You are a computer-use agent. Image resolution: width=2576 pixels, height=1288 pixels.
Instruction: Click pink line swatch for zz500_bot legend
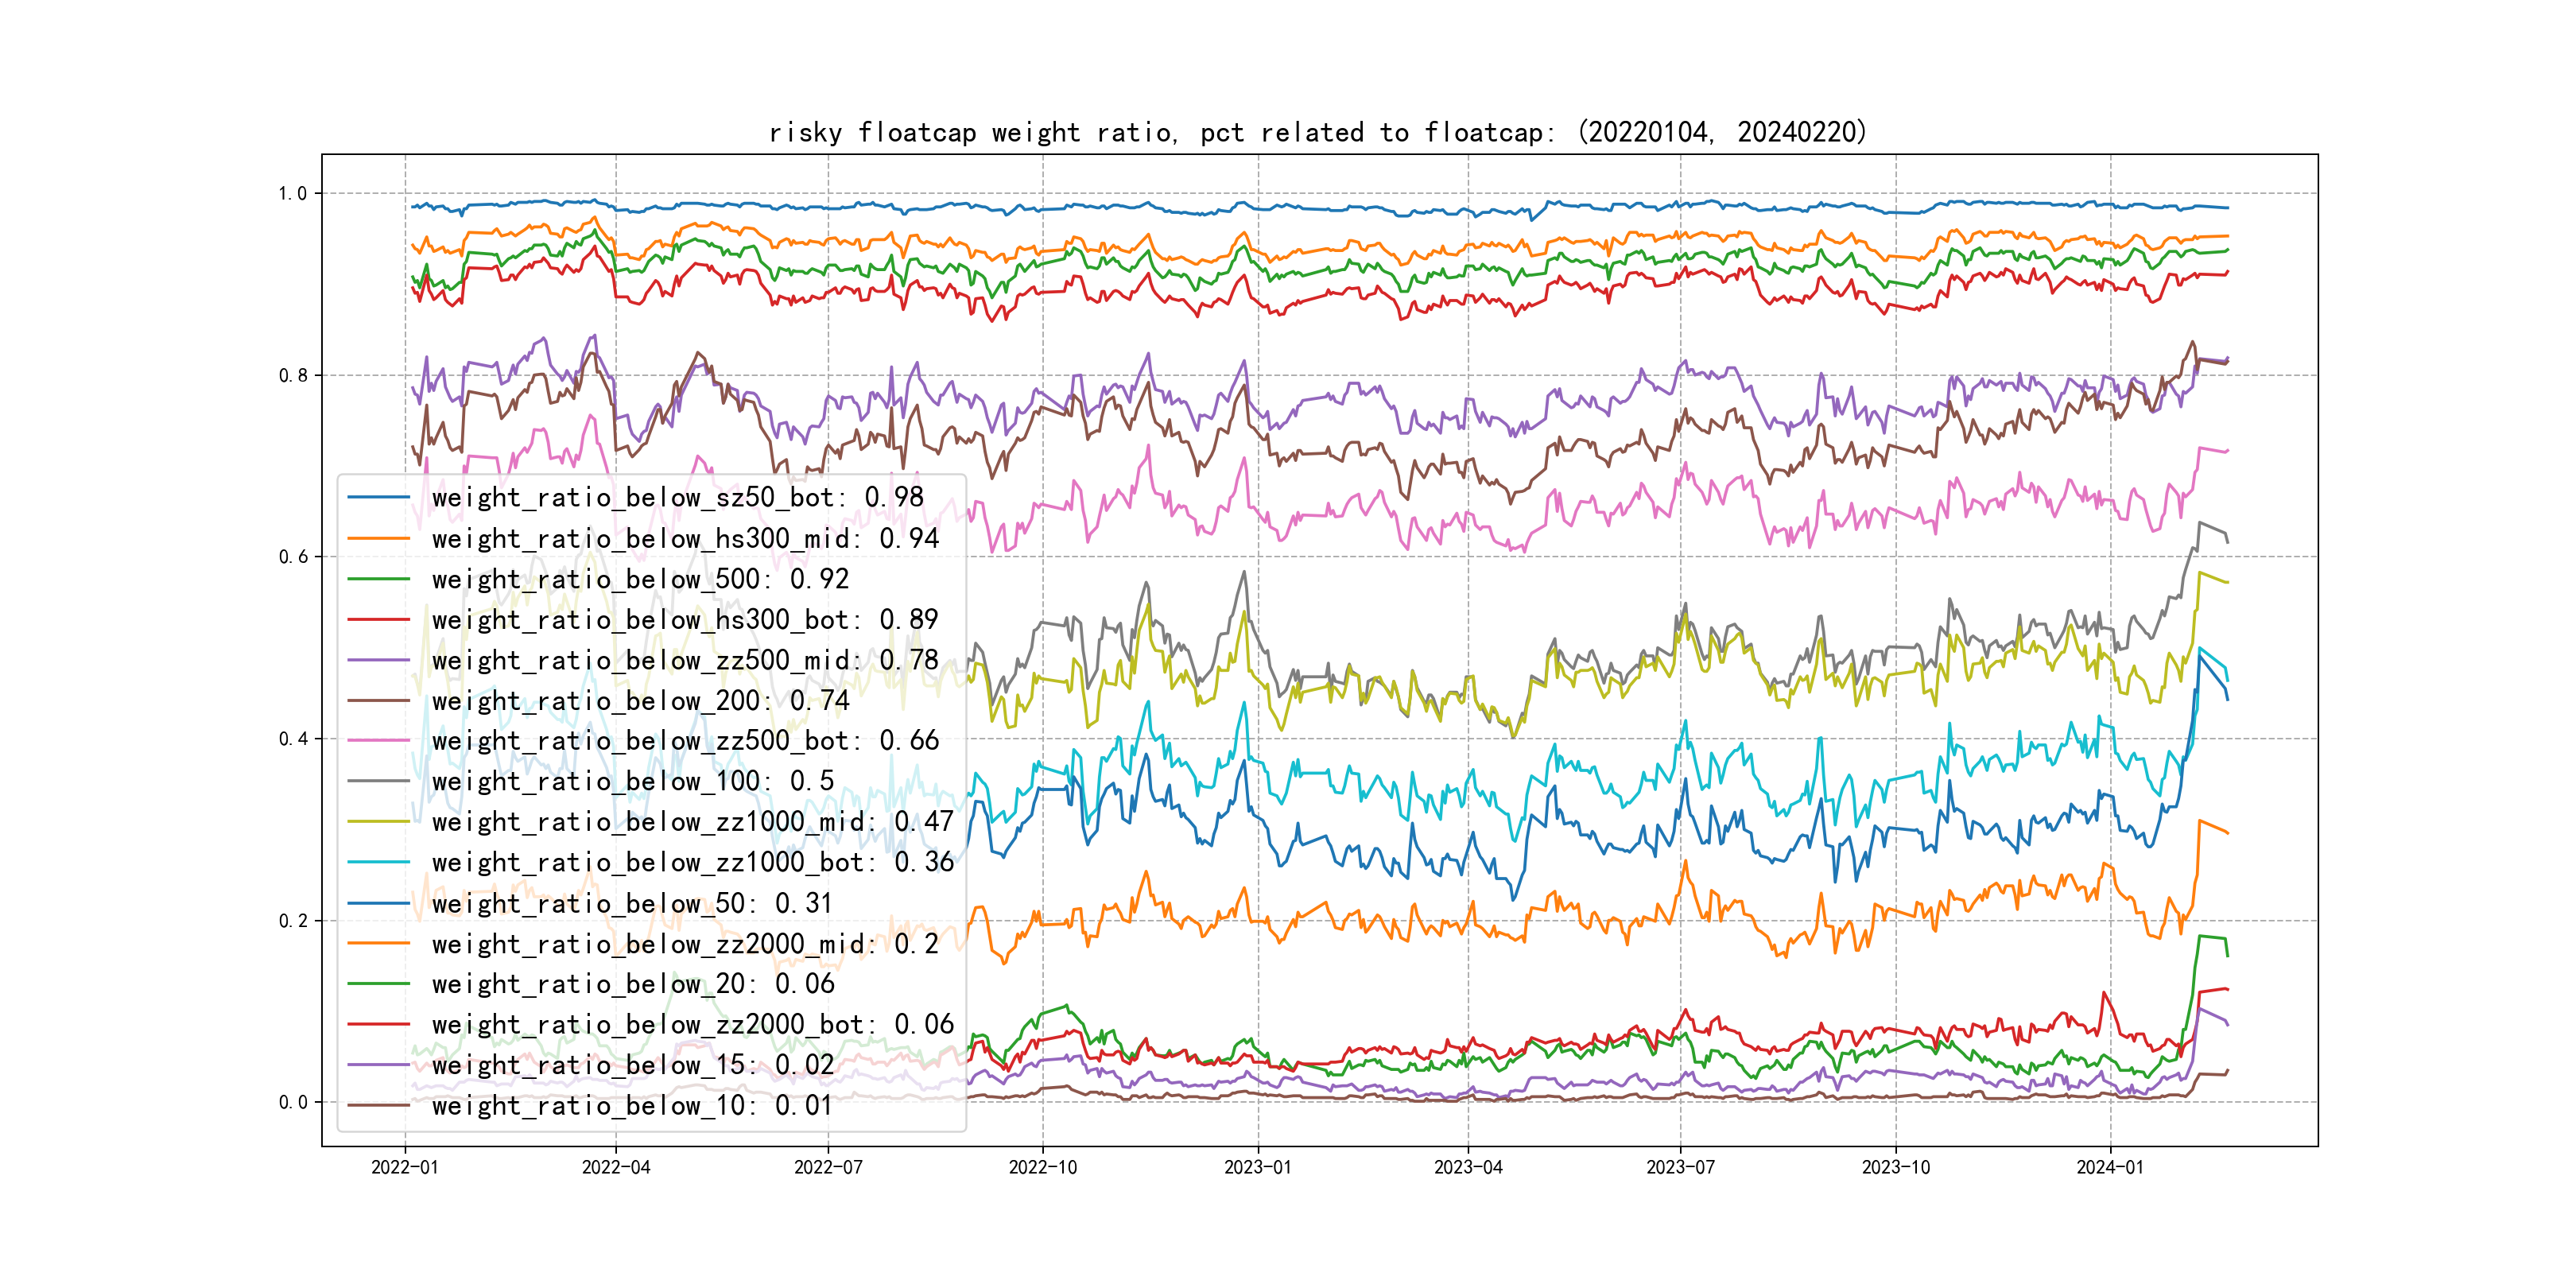[x=378, y=741]
